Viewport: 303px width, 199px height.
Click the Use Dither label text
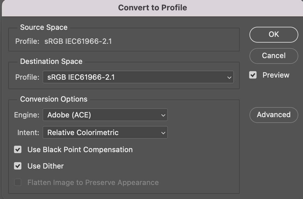tap(46, 166)
